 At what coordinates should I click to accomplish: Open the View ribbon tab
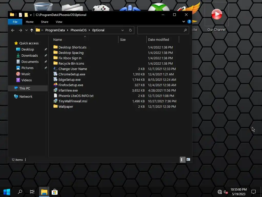tap(59, 22)
